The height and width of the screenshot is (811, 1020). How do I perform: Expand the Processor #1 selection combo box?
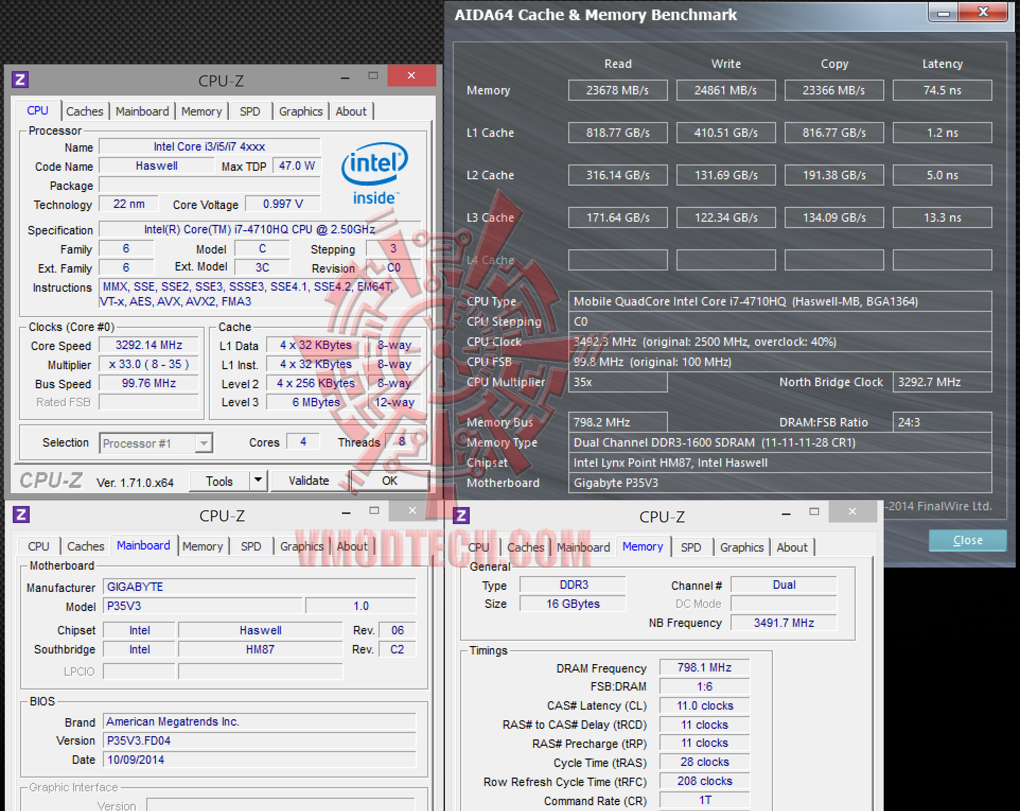pos(203,443)
